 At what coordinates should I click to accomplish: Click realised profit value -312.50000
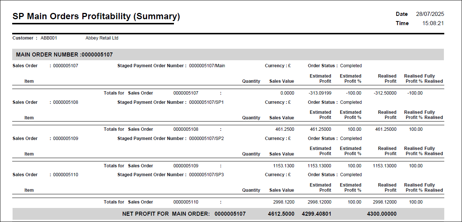tap(385, 93)
